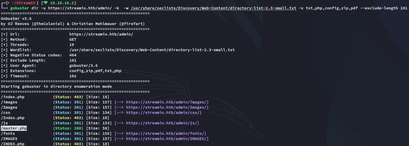The image size is (409, 146).
Task: Click the Wi-Fi icon in the prompt
Action: click(x=46, y=3)
